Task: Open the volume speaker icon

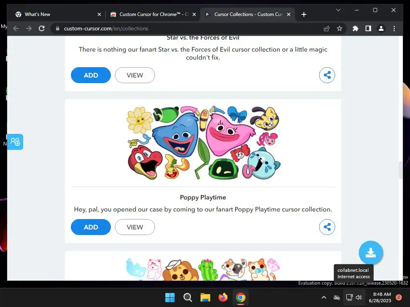Action: click(358, 297)
